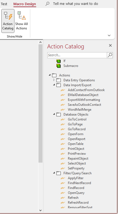Click the SelectObject action icon
Screen dimensions: 118x214
click(63, 163)
